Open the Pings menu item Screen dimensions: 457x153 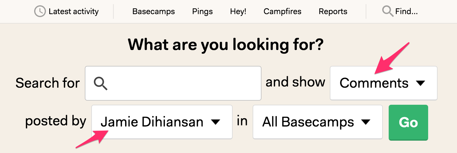(202, 11)
